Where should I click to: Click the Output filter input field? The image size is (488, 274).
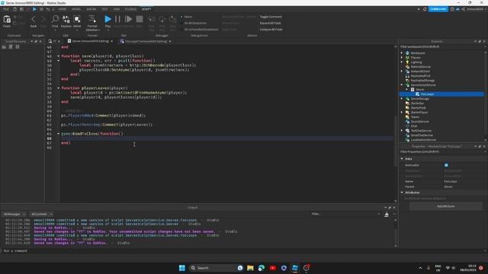click(x=345, y=214)
